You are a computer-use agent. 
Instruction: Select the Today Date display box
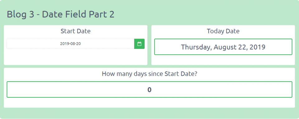tap(223, 47)
